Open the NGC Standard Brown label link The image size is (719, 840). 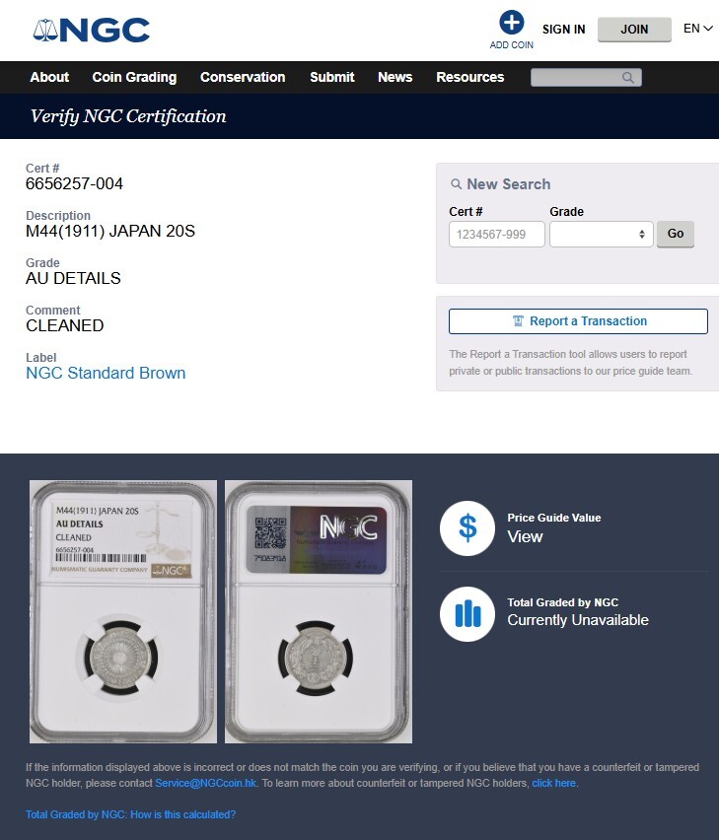click(x=106, y=373)
